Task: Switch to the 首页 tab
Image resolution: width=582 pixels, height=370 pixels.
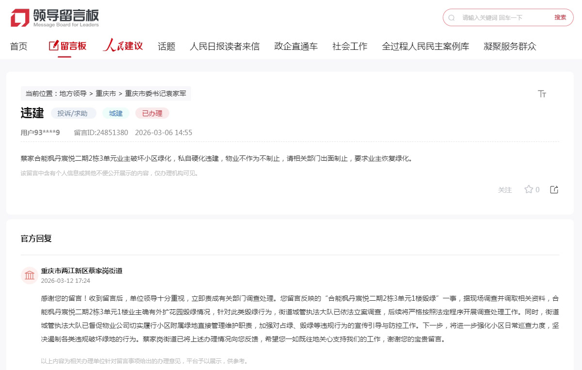Action: click(19, 46)
